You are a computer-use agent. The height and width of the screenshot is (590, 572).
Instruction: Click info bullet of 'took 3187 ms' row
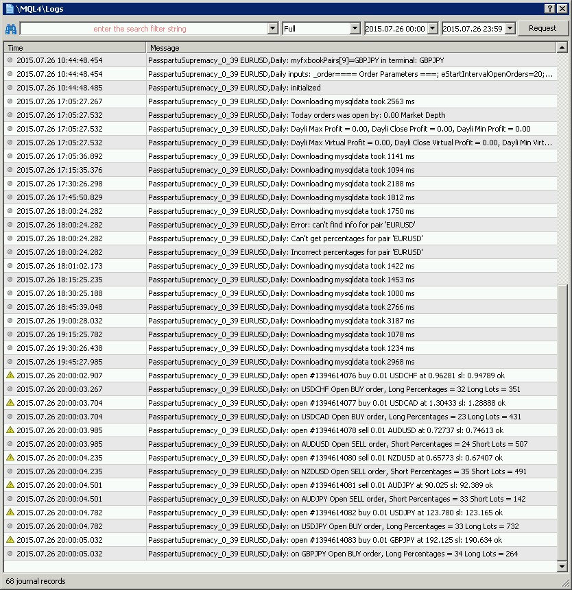coord(10,321)
